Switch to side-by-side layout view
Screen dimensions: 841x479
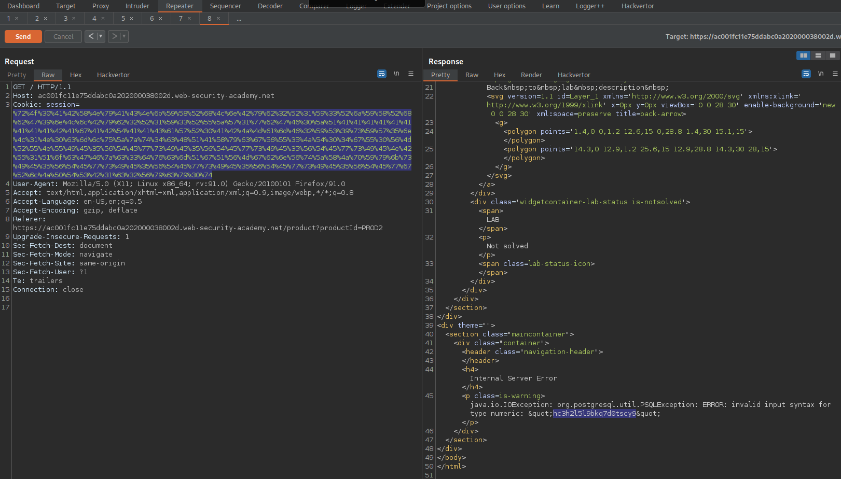[804, 55]
